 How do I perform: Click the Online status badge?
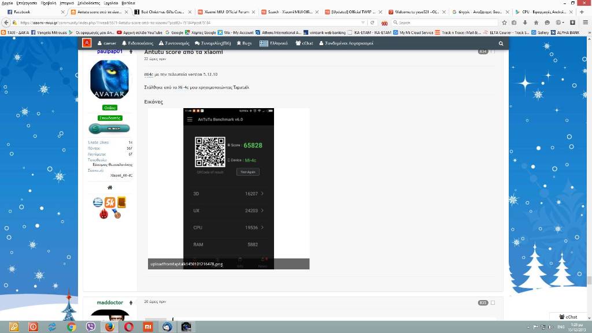pyautogui.click(x=110, y=108)
